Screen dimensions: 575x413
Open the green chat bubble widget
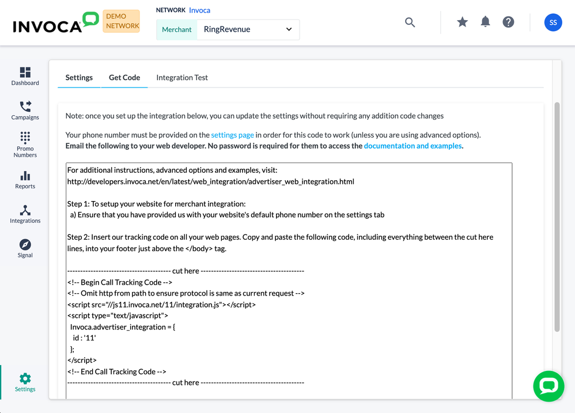point(548,387)
